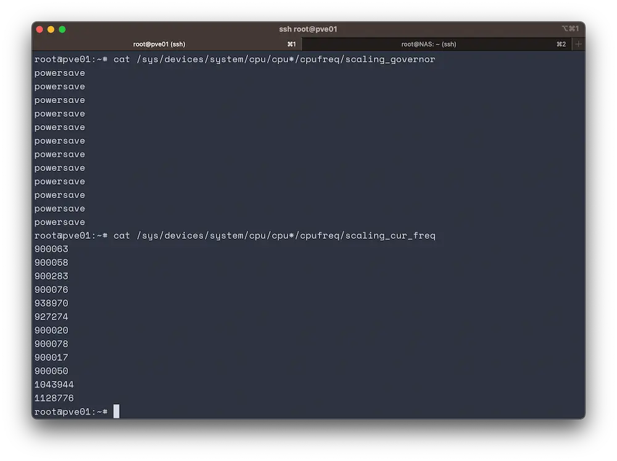Click the ⌘1 shortcut label on pve01 tab

[291, 44]
